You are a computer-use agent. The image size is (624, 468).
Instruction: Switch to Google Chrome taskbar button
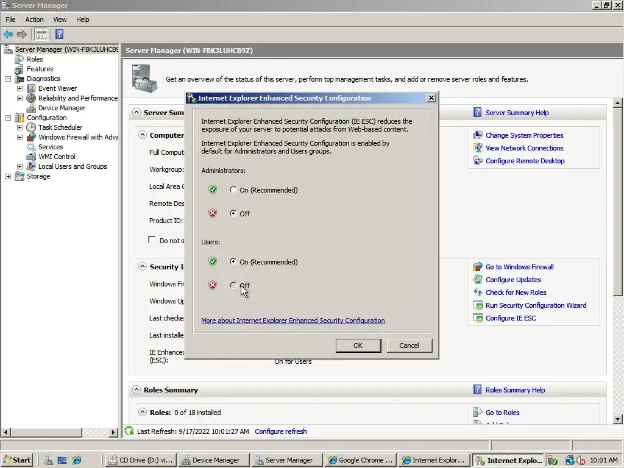pos(361,461)
